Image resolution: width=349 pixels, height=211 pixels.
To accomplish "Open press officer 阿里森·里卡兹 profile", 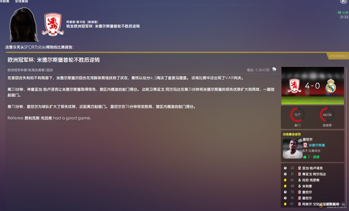I will [x=76, y=22].
